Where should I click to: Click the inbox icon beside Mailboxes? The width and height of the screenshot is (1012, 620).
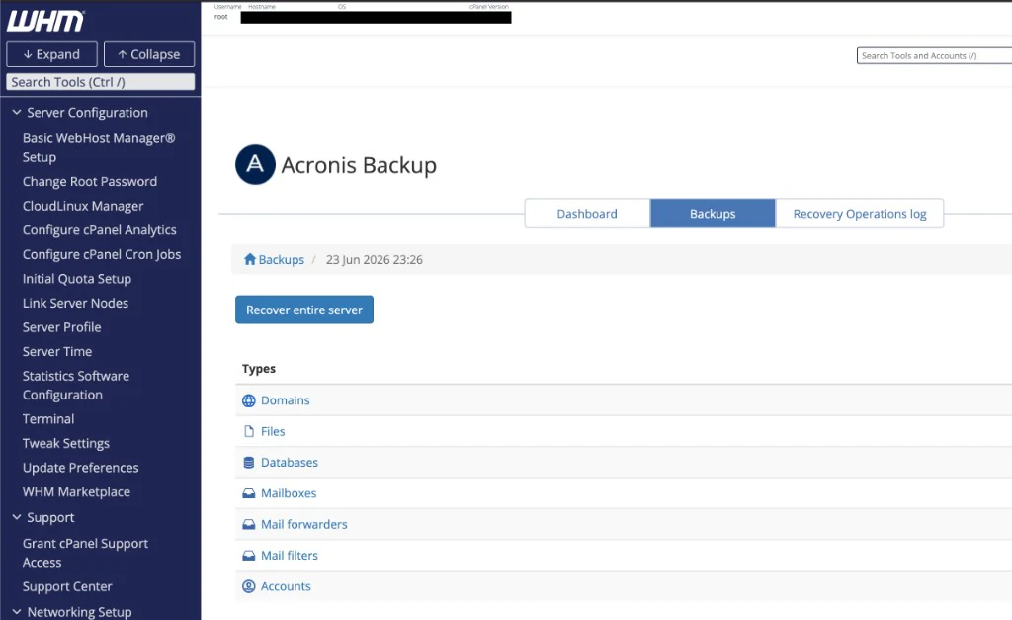[x=248, y=493]
